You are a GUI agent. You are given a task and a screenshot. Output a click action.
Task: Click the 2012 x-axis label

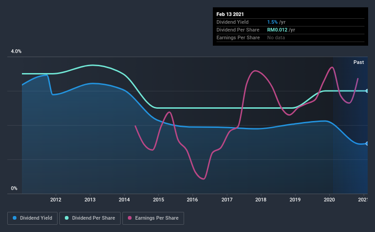click(x=56, y=200)
